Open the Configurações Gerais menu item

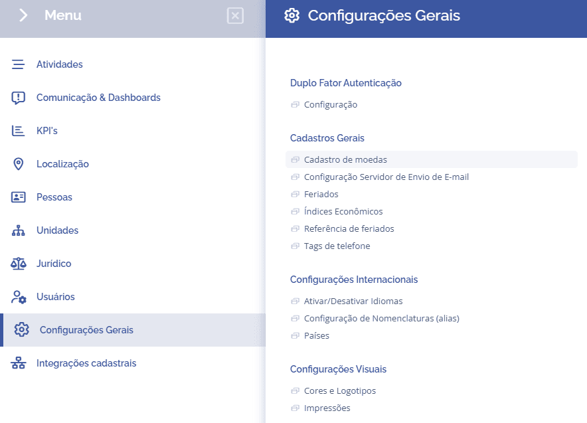point(133,330)
